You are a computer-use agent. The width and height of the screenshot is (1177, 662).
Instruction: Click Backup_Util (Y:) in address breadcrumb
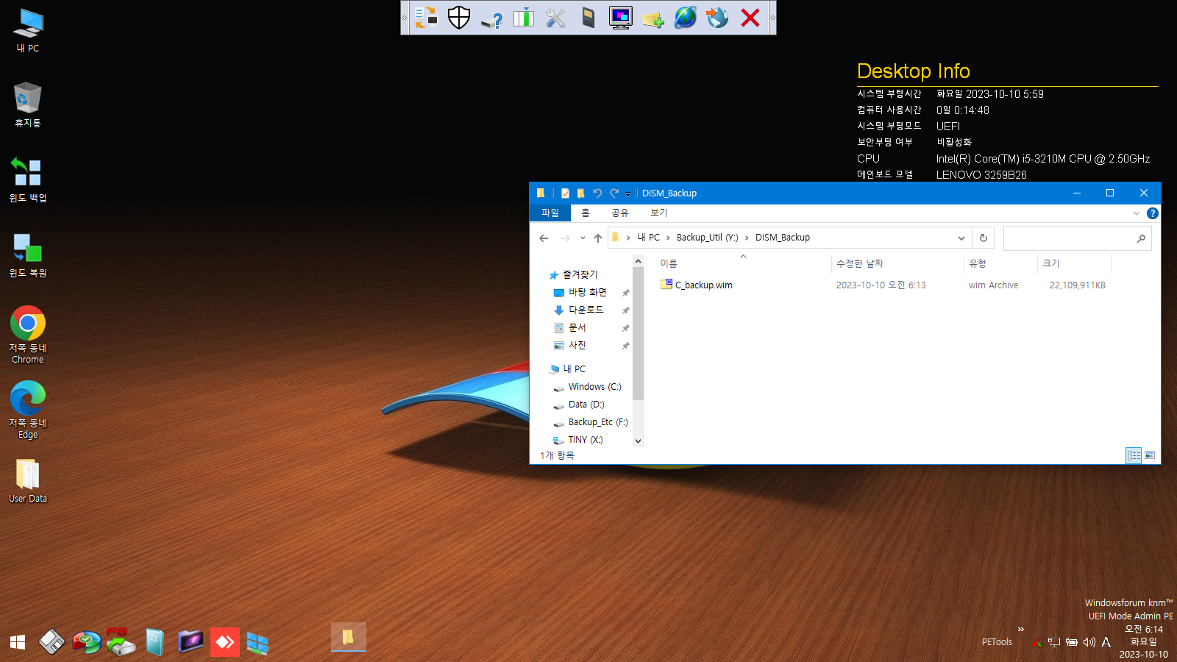coord(707,238)
